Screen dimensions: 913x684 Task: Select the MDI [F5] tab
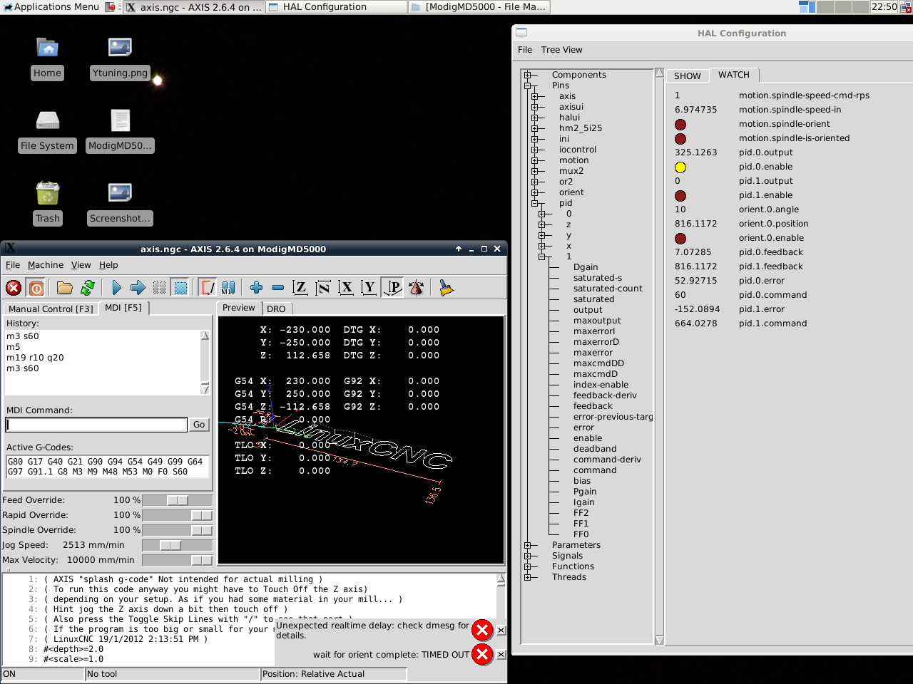(123, 308)
